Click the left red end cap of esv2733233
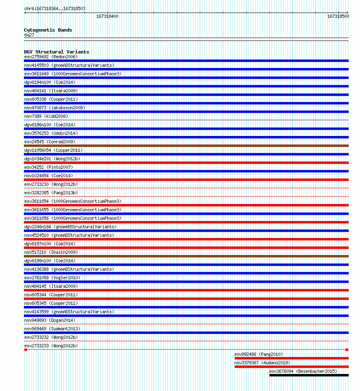The height and width of the screenshot is (391, 360). 25,350
